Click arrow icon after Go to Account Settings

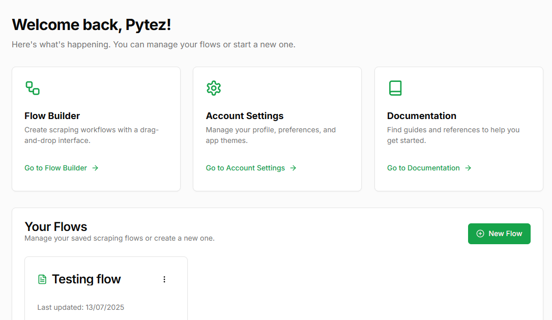(293, 168)
